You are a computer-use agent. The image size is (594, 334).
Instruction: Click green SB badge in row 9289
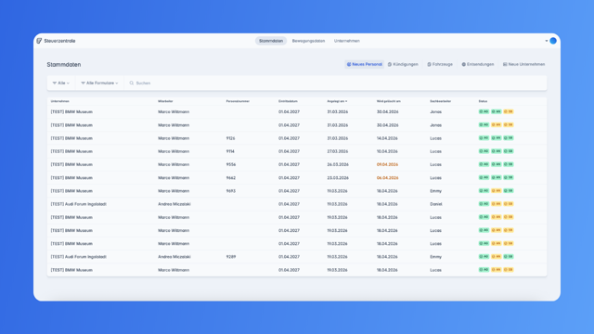[509, 256]
